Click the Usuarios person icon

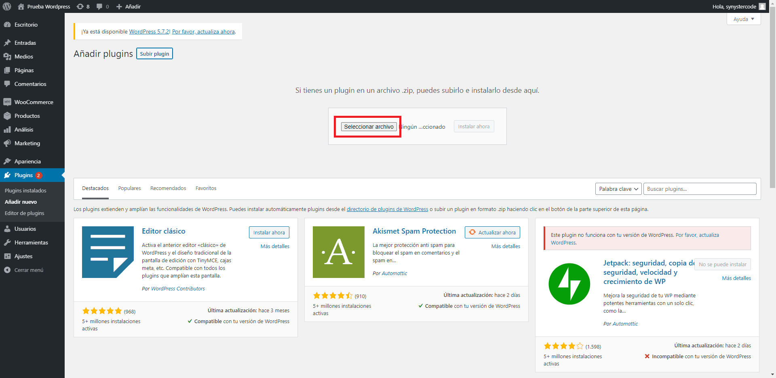(7, 229)
